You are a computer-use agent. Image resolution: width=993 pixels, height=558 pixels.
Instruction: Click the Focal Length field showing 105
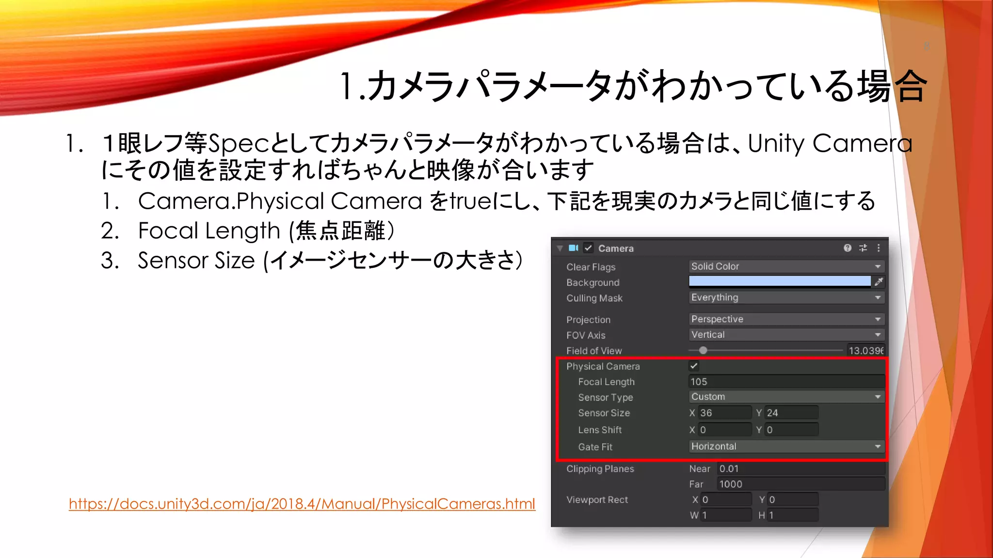(x=786, y=382)
